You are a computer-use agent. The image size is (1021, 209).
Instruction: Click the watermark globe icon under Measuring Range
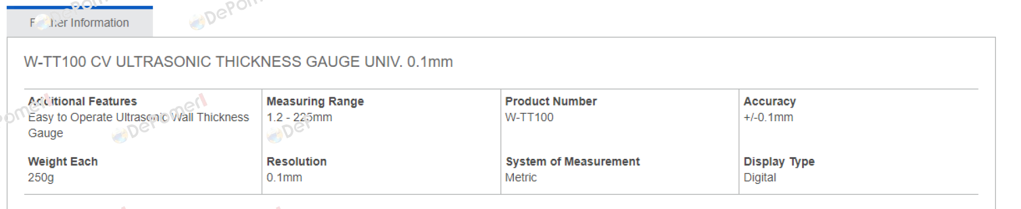pos(275,136)
